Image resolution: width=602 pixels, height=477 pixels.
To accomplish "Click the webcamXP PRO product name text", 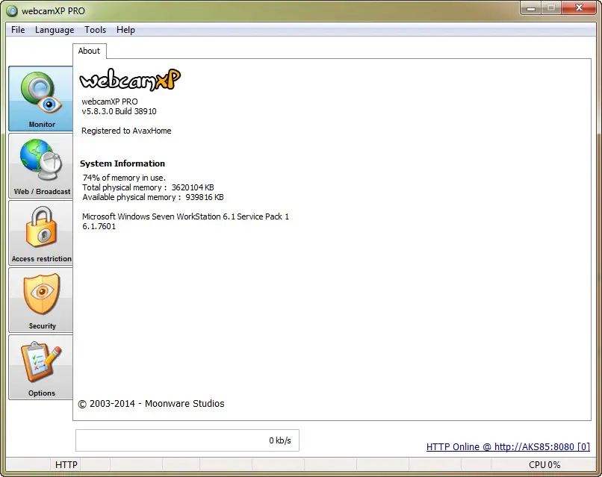I will click(x=109, y=102).
